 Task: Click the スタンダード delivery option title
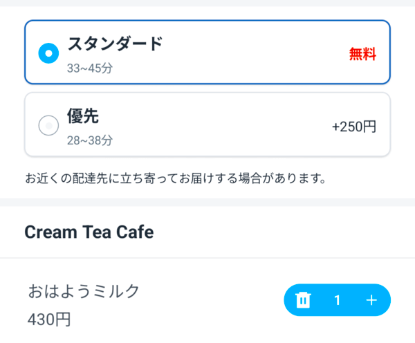[x=115, y=44]
